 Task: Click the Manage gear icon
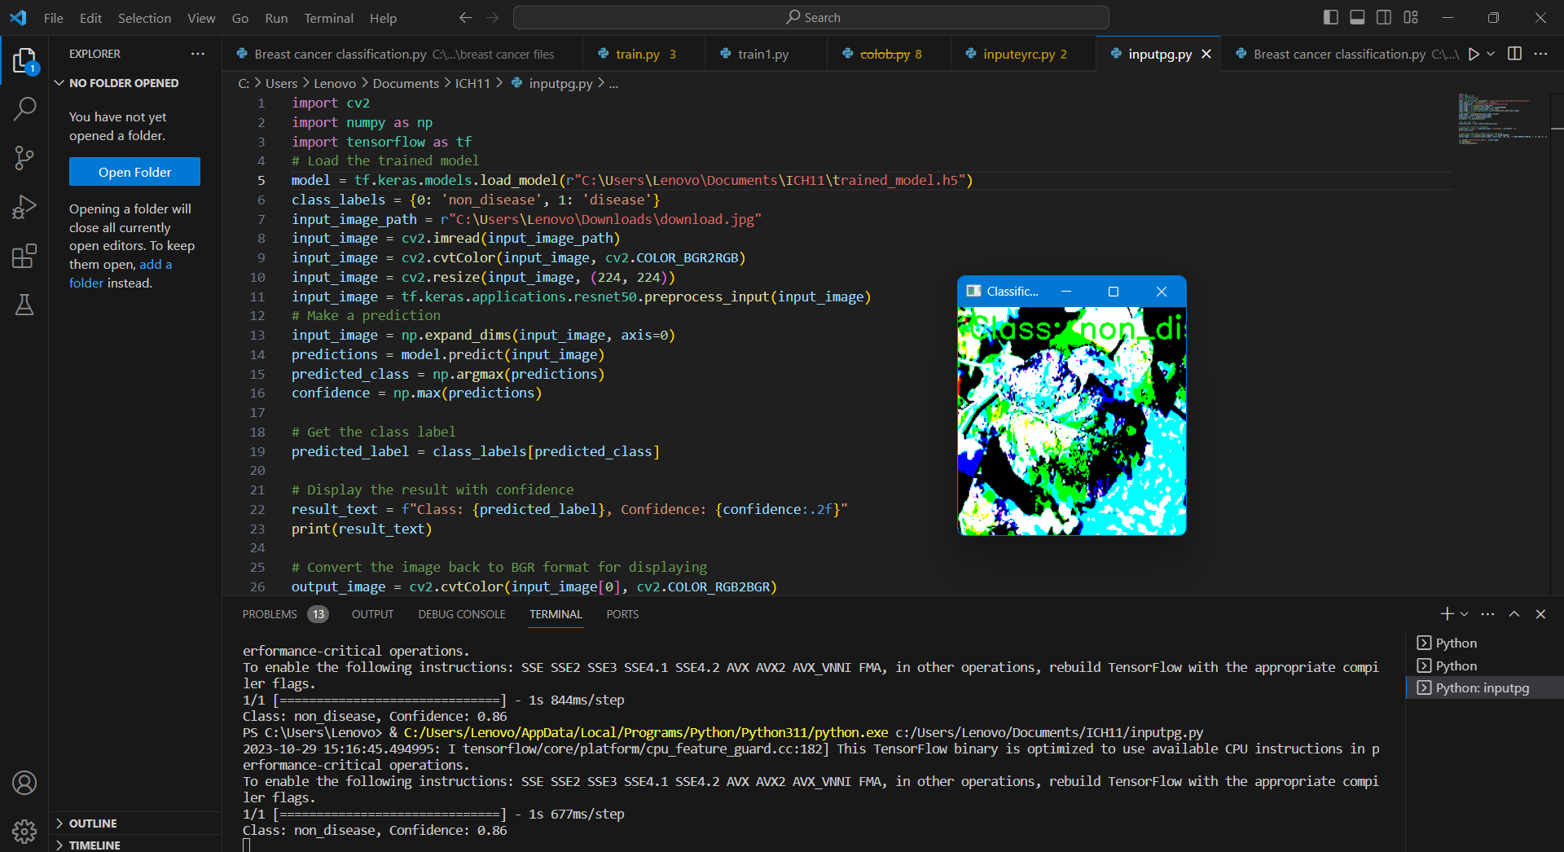24,831
